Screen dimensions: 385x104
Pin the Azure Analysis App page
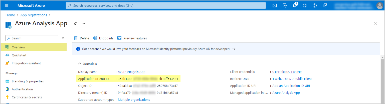[75, 23]
